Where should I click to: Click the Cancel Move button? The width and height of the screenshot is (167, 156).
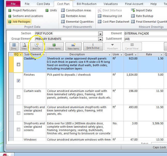pos(132,46)
